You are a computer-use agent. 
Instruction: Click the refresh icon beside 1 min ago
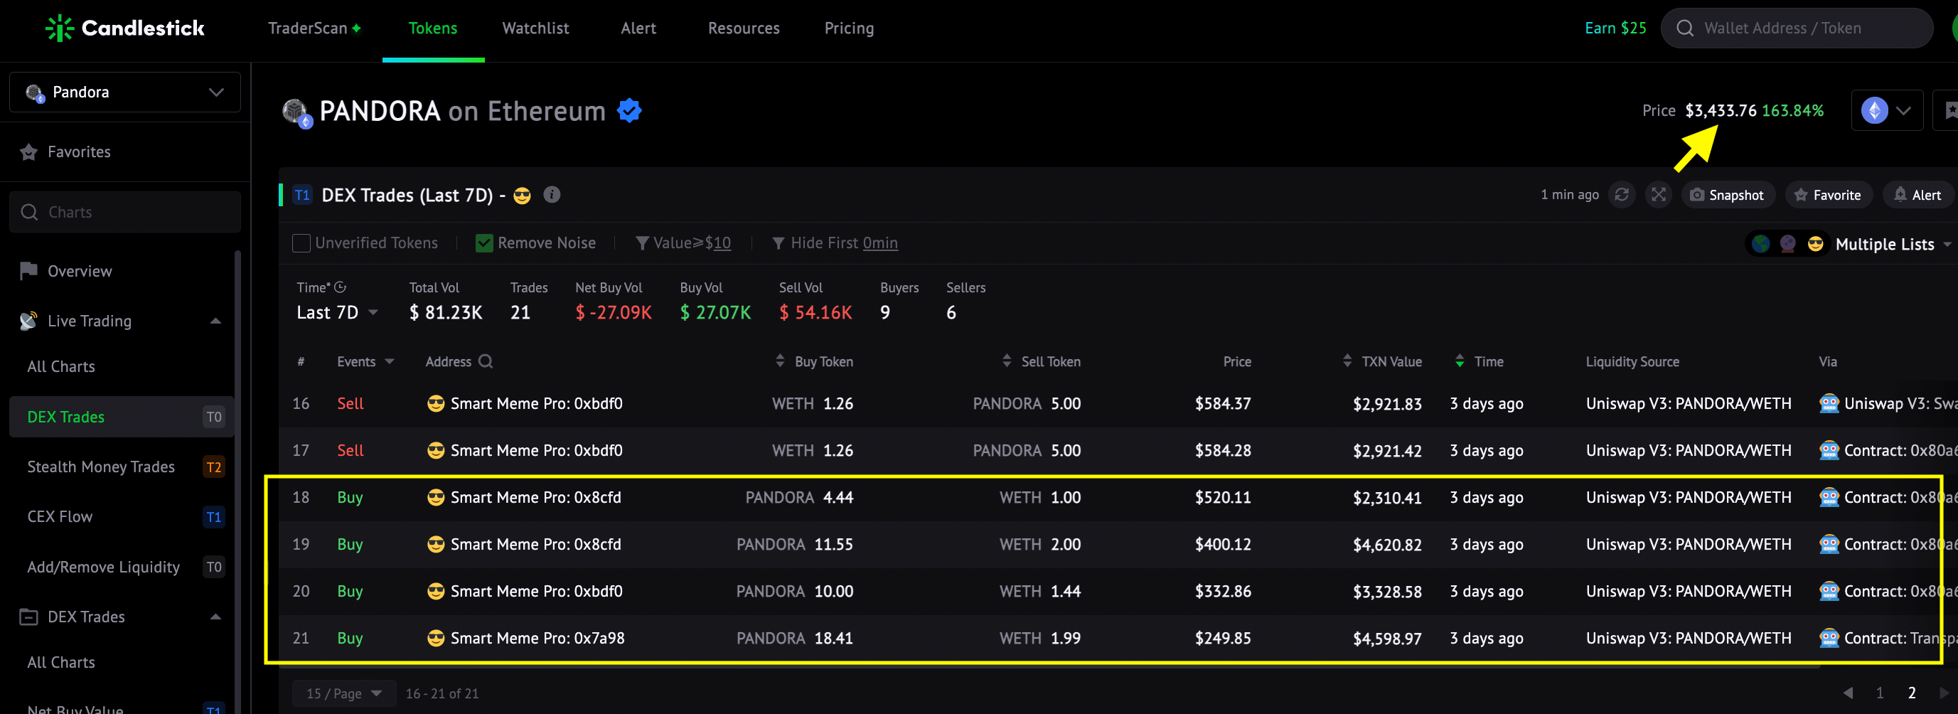click(1621, 195)
